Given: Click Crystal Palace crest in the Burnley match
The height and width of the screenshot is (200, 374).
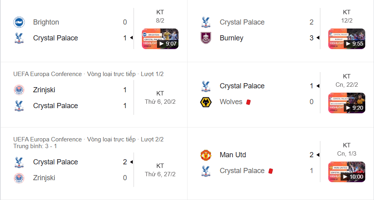Looking at the screenshot, I should (205, 22).
